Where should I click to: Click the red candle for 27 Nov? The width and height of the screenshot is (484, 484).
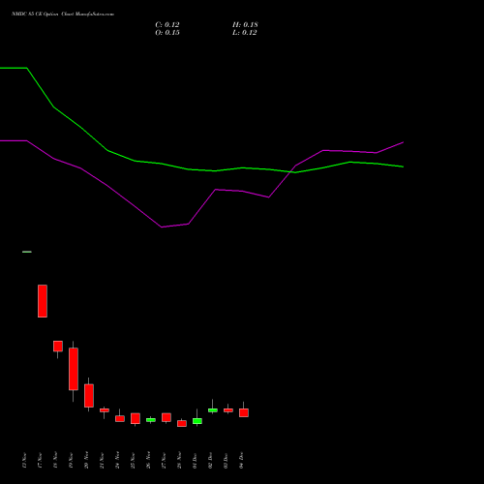(166, 417)
